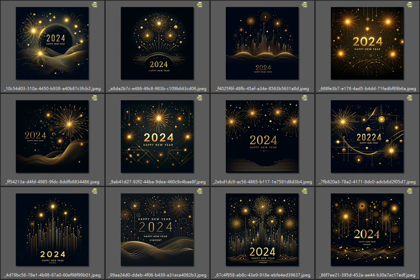Click filename text _f4025f6f-48fb-45af-a34e-8563b5631a8d.jpeg
The height and width of the screenshot is (280, 420).
pos(262,88)
